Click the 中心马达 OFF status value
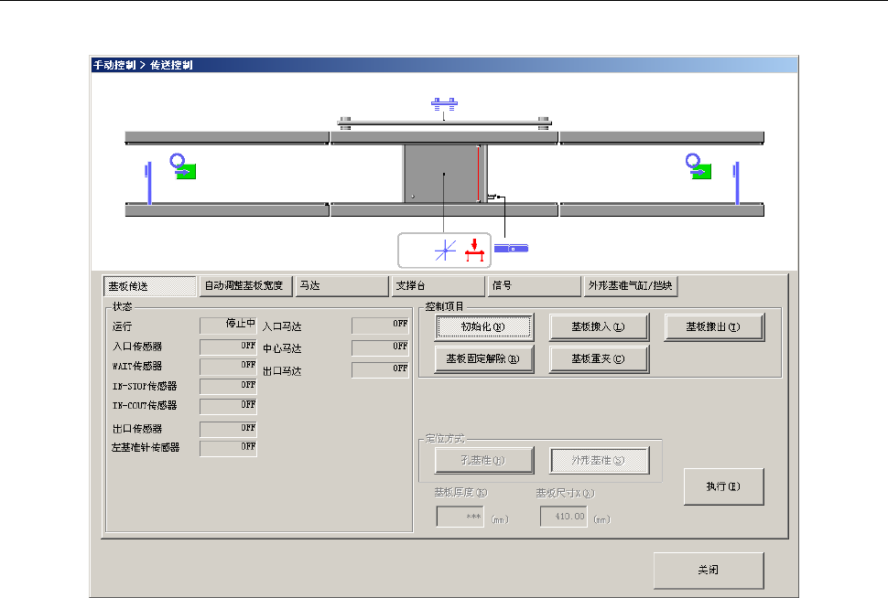This screenshot has height=598, width=888. pos(380,348)
